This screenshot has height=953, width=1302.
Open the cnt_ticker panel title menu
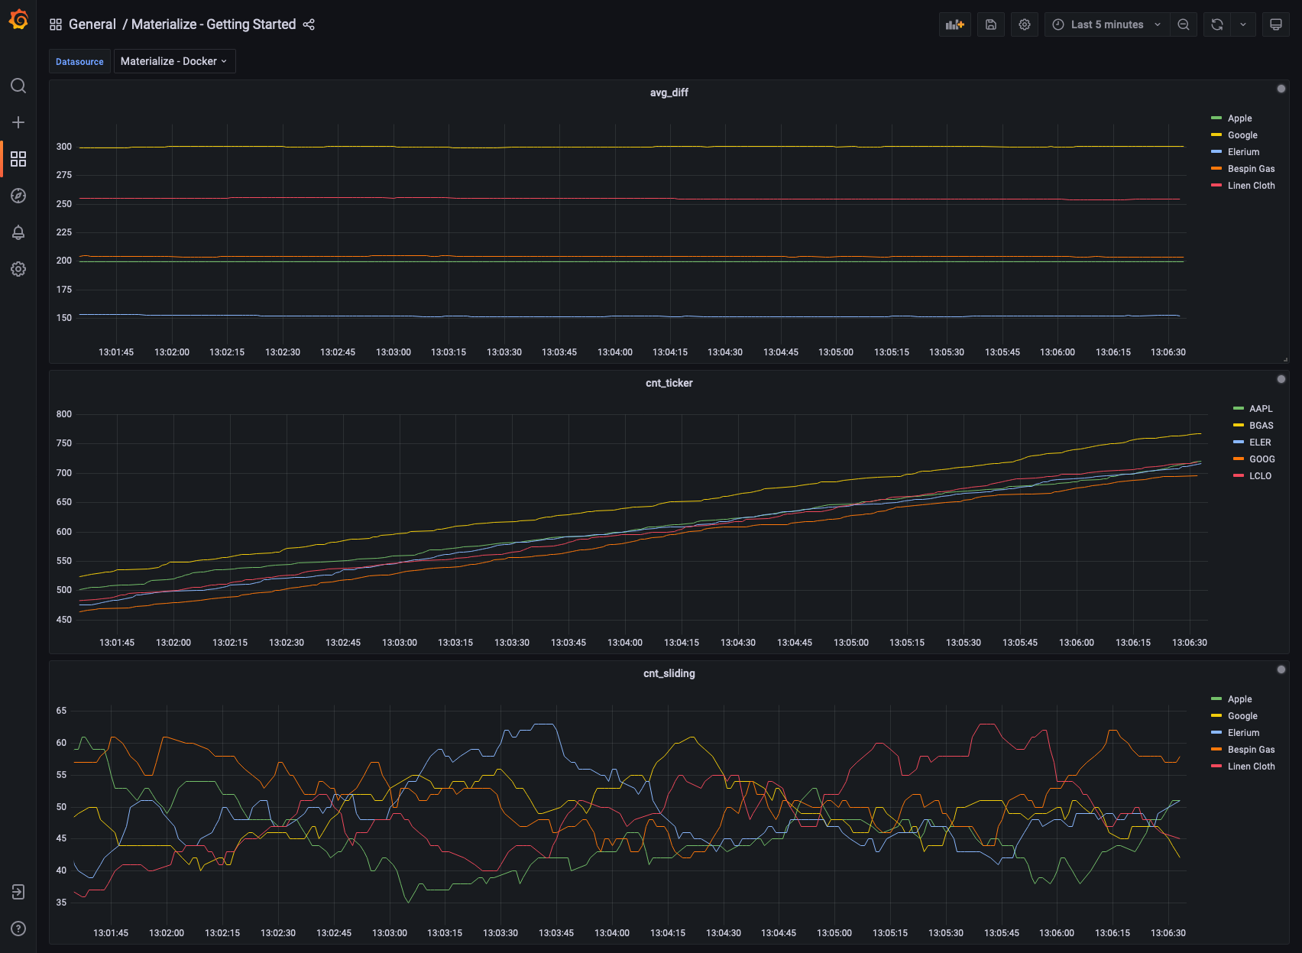[669, 383]
